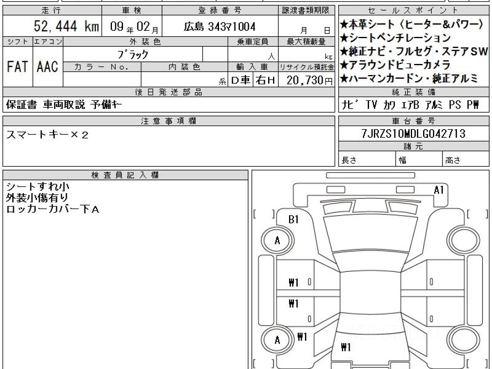Click the 譲渡書類期限 header
Viewport: 492px width, 369px height.
click(x=307, y=10)
